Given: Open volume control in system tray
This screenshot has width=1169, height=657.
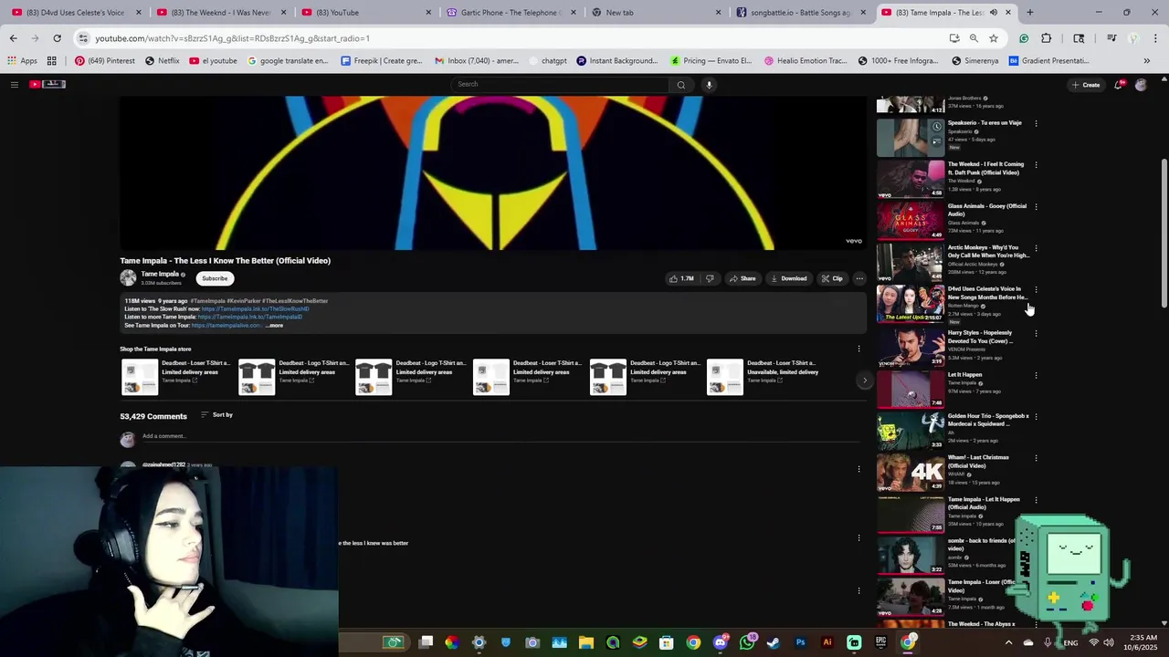Looking at the screenshot, I should 1108,642.
